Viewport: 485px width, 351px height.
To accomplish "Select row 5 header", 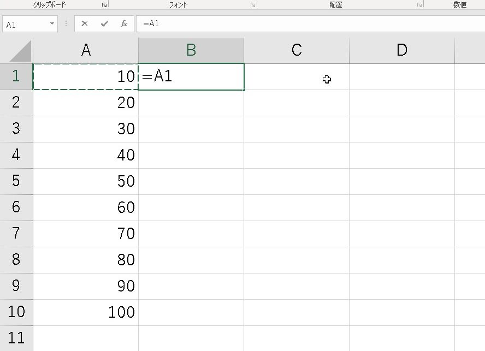I will tap(16, 181).
